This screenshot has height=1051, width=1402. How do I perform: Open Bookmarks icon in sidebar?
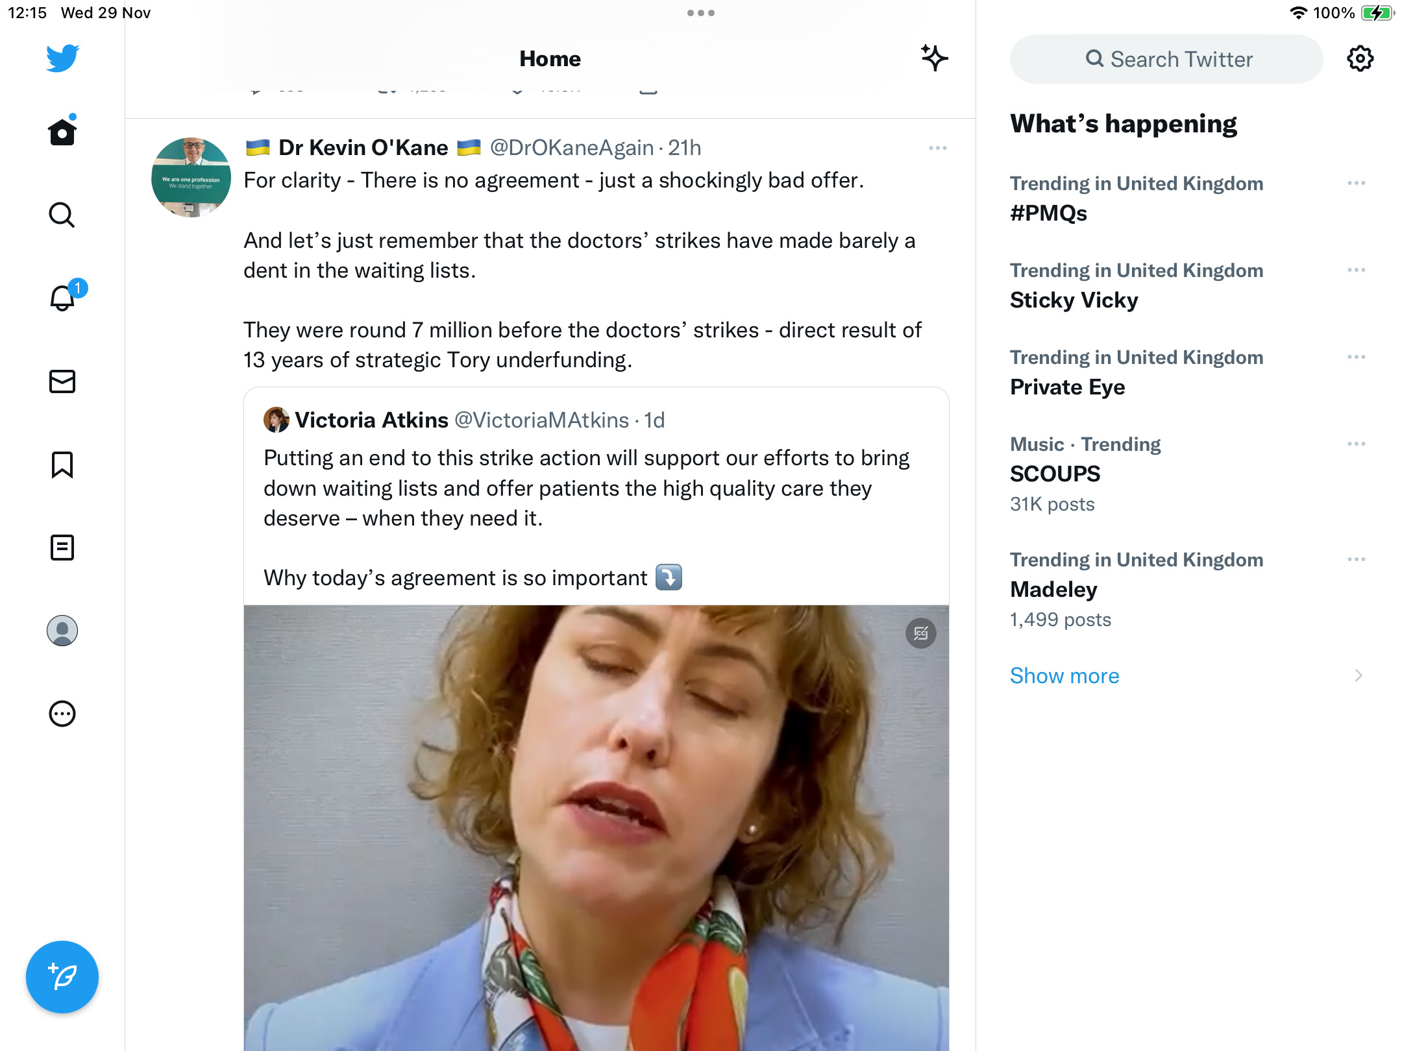tap(62, 465)
